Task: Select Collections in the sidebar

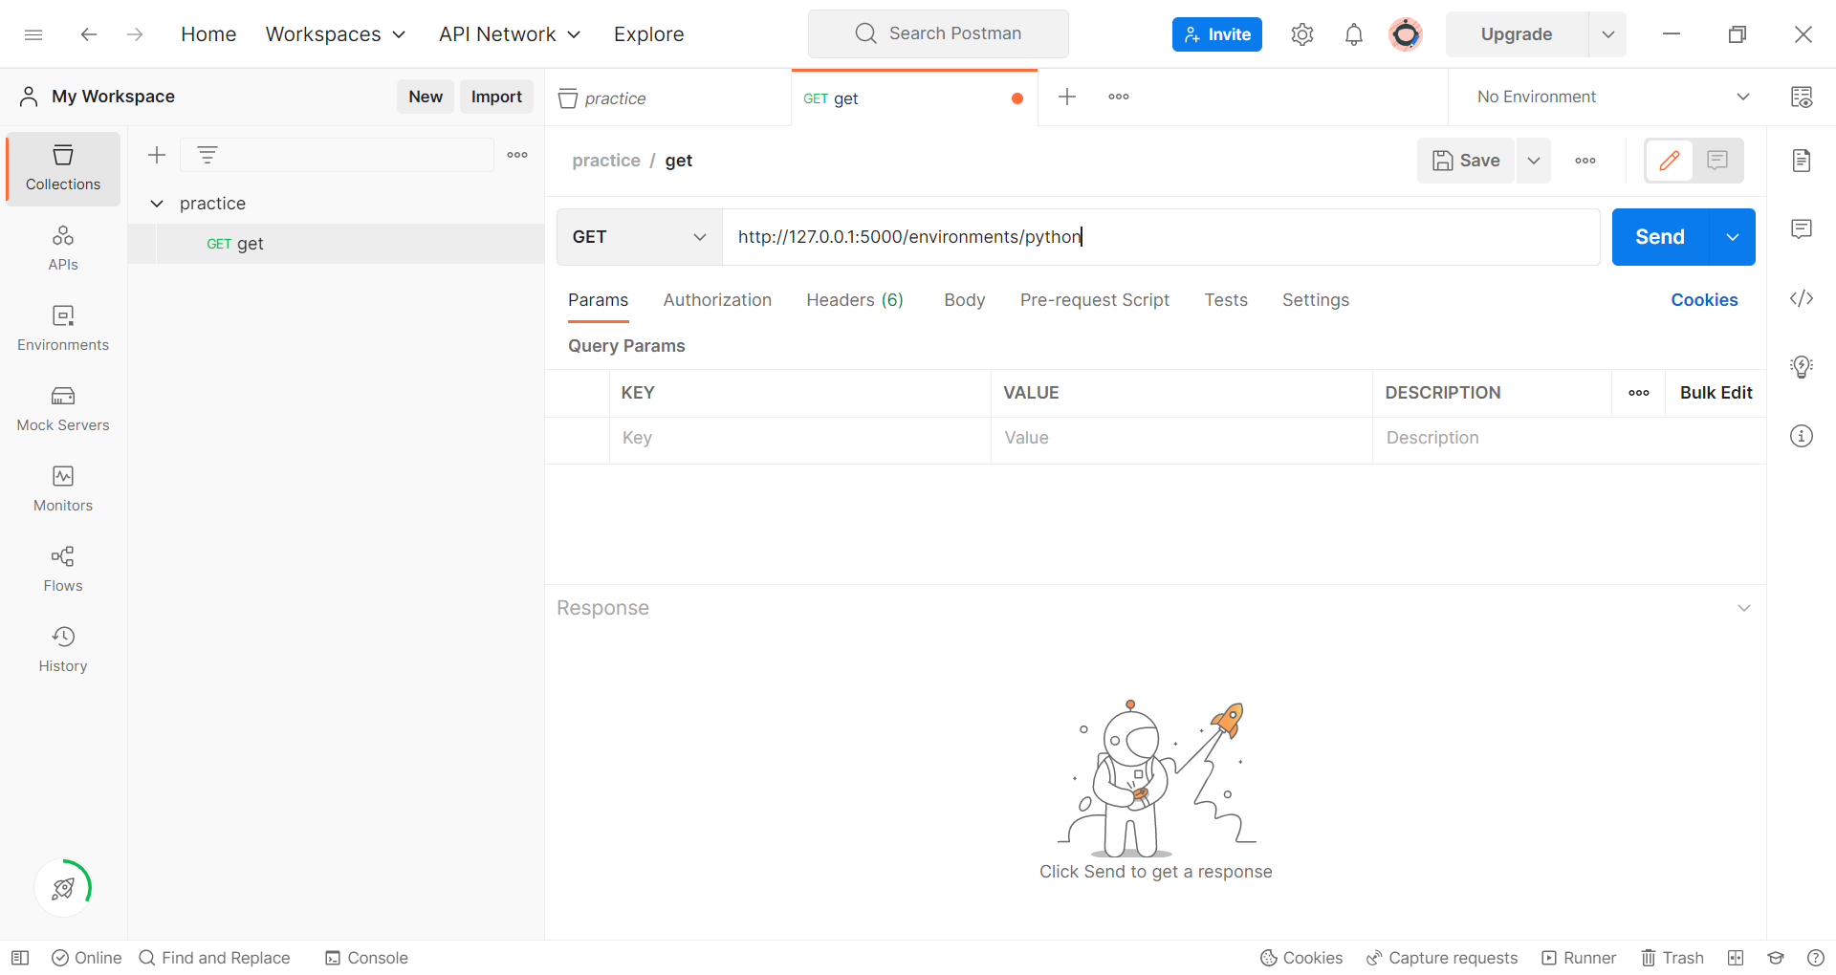Action: [63, 168]
